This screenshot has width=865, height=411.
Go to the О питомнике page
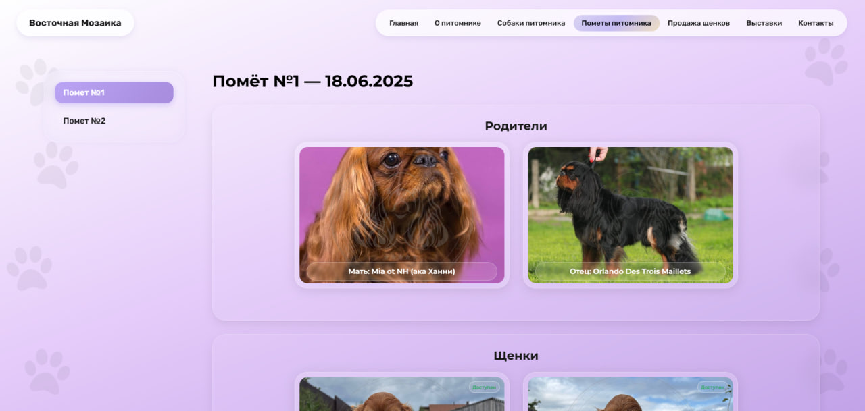[458, 23]
